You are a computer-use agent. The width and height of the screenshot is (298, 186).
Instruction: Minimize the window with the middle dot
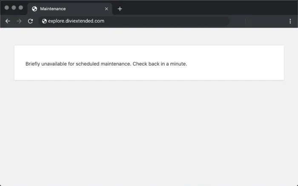click(x=14, y=8)
